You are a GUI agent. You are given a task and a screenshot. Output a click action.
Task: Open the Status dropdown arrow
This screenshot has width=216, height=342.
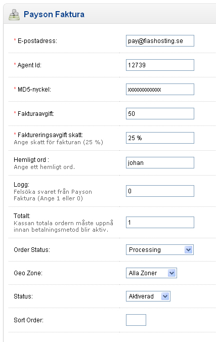pos(165,296)
